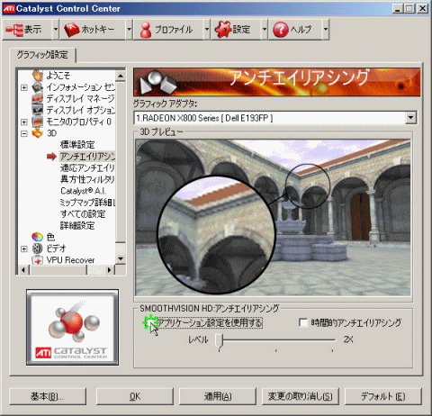Click the ホットキー hotkey icon
Image resolution: width=432 pixels, height=416 pixels.
coord(71,30)
